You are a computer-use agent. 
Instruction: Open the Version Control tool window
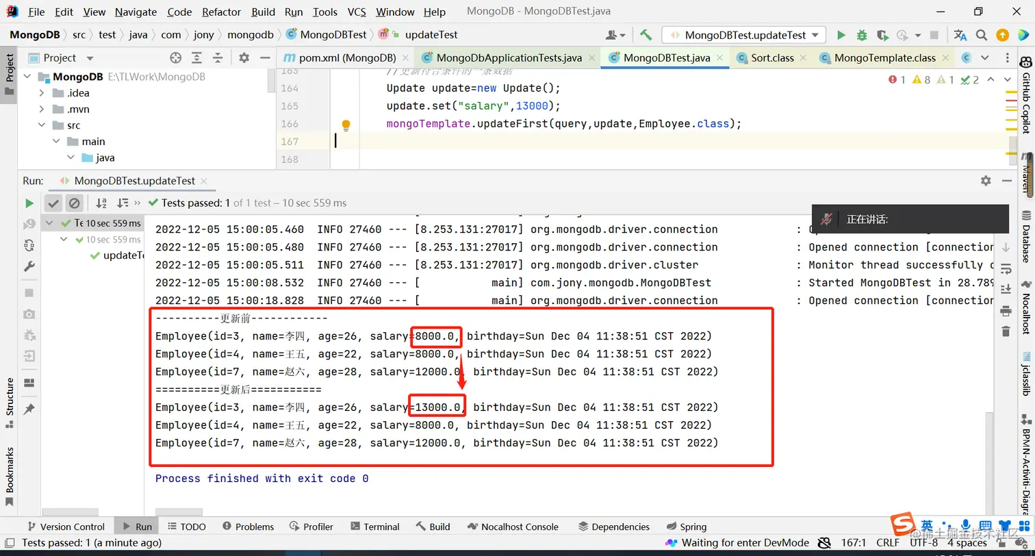[x=66, y=527]
